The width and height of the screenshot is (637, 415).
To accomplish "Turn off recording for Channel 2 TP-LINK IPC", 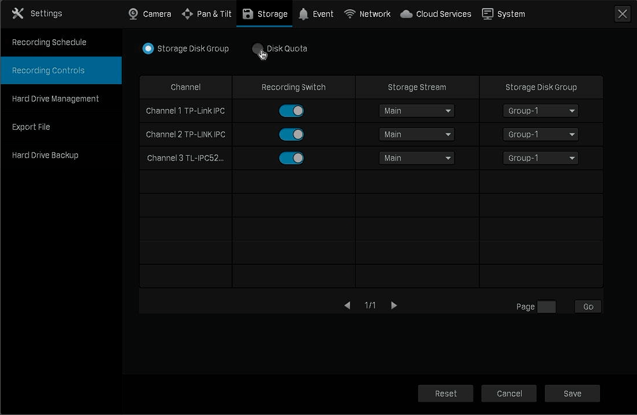I will click(292, 134).
